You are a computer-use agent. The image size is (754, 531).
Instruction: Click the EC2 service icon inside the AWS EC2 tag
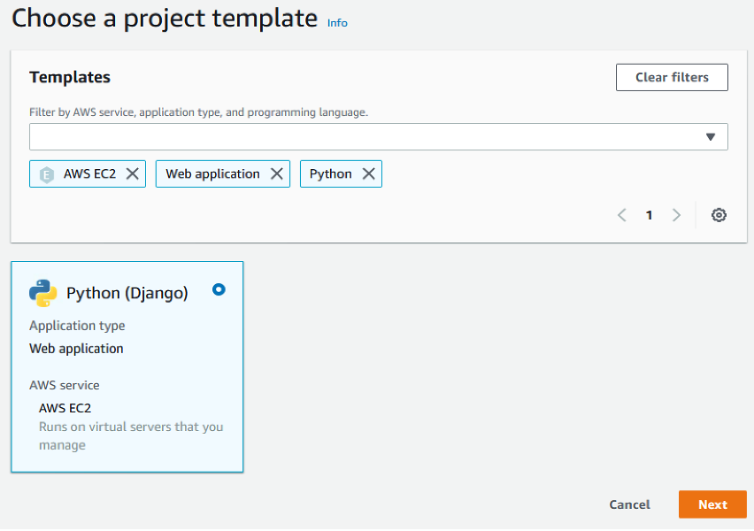[x=46, y=173]
